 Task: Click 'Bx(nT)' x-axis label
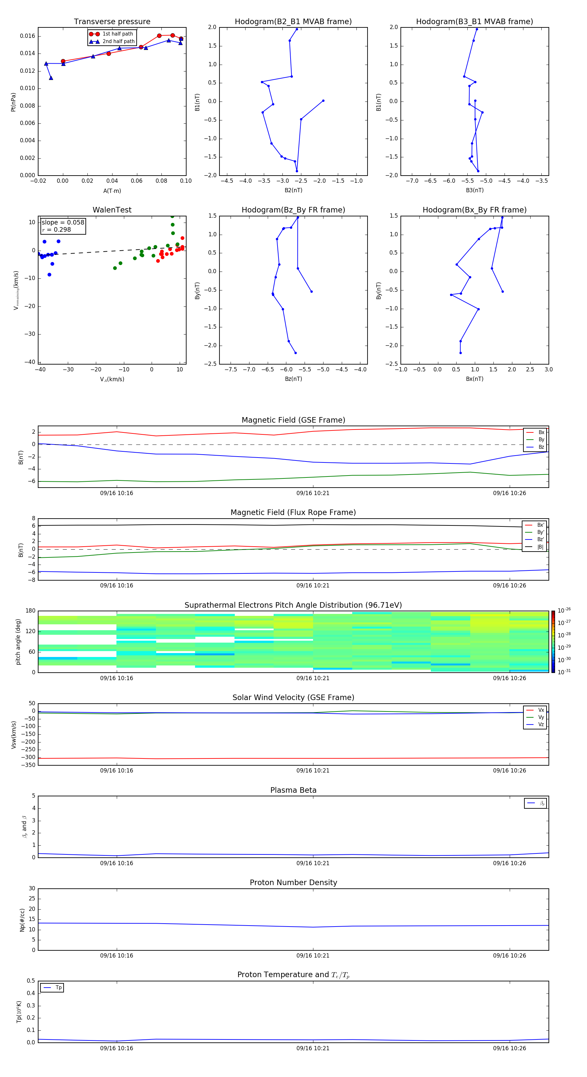(474, 379)
